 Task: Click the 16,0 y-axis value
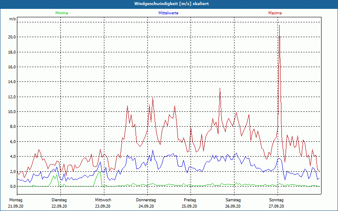[x=12, y=67]
